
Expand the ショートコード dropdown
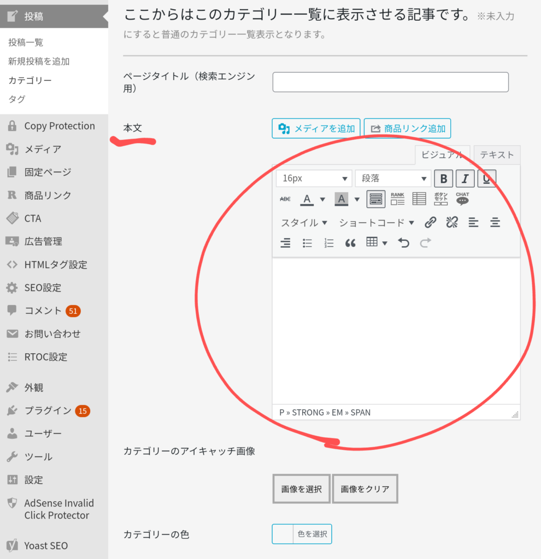tap(376, 223)
